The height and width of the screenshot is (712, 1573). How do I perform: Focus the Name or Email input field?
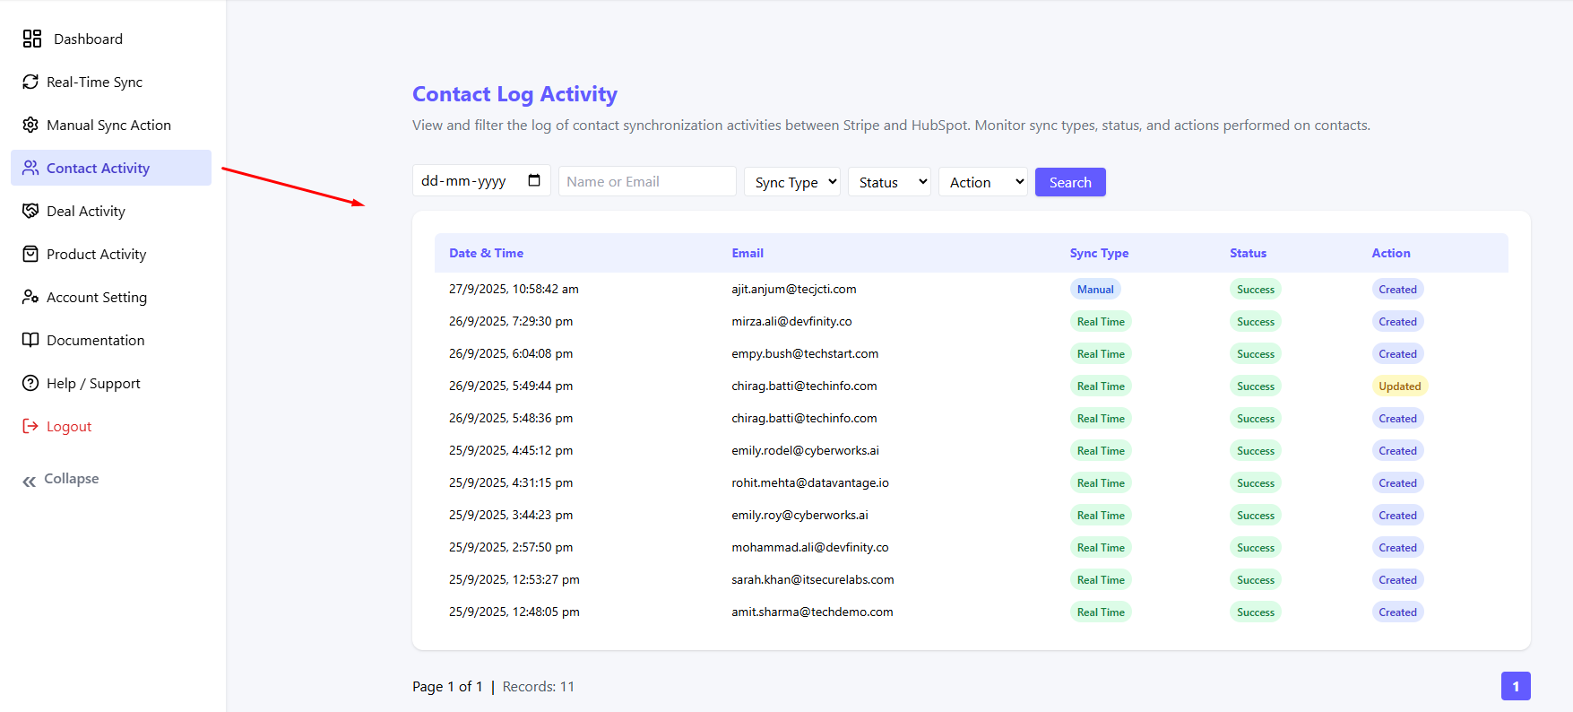647,181
